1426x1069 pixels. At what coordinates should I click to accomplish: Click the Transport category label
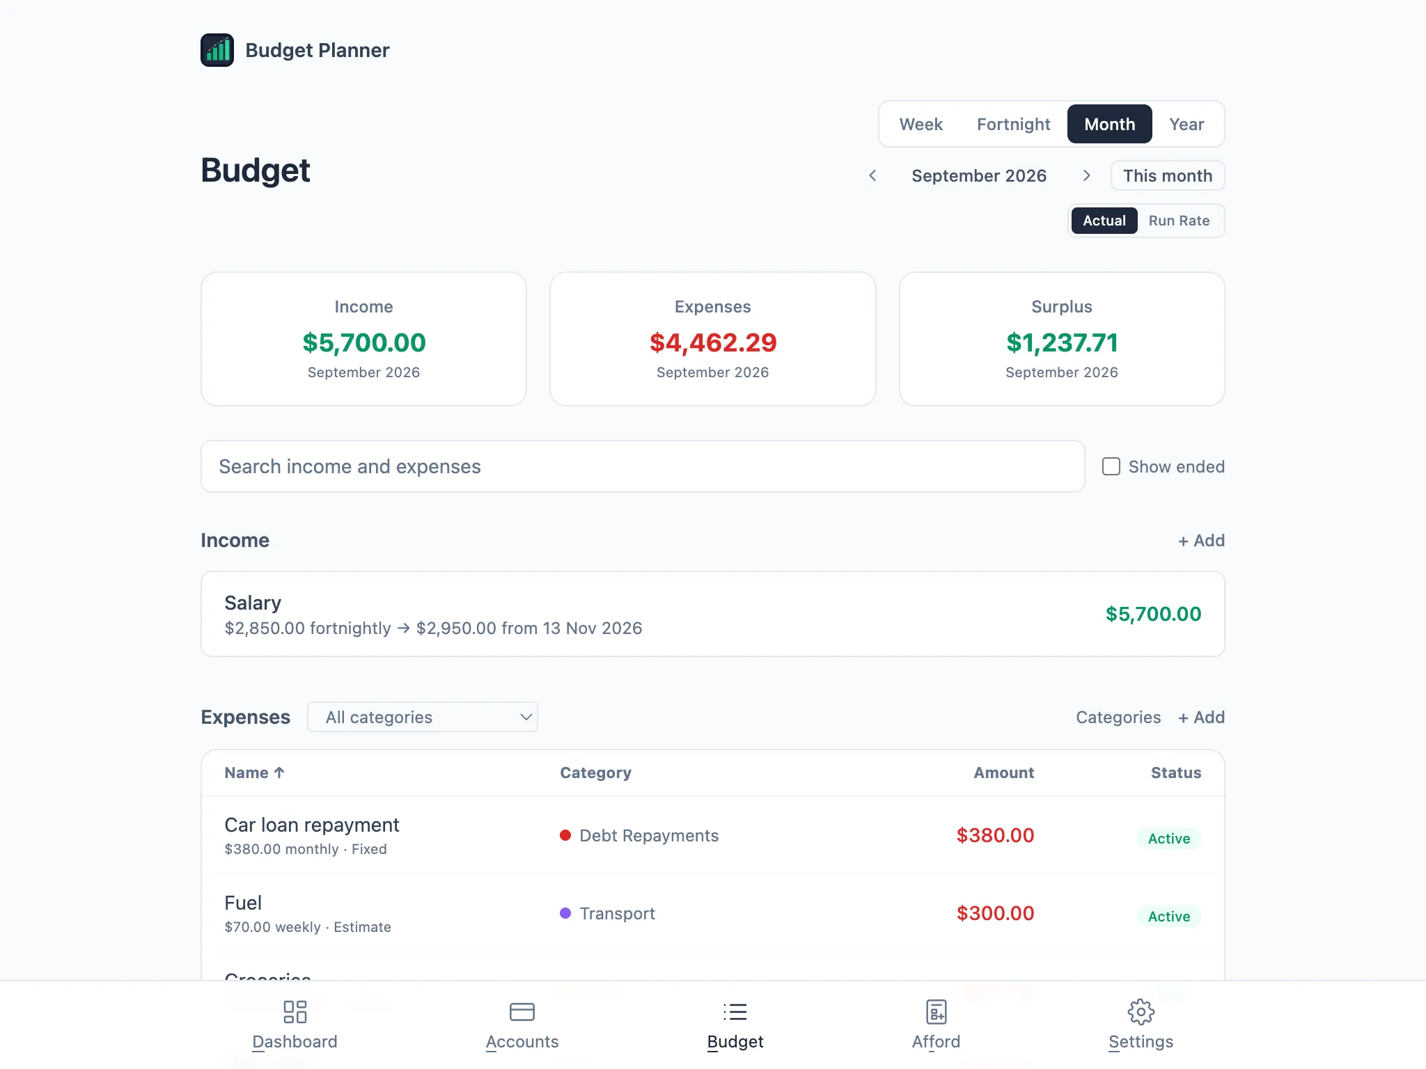click(617, 913)
